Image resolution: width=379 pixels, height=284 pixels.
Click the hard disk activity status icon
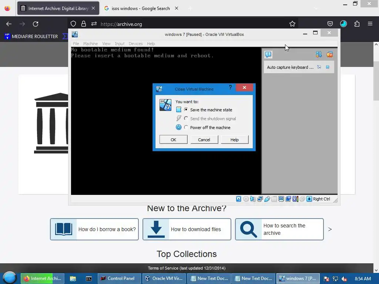tap(239, 199)
